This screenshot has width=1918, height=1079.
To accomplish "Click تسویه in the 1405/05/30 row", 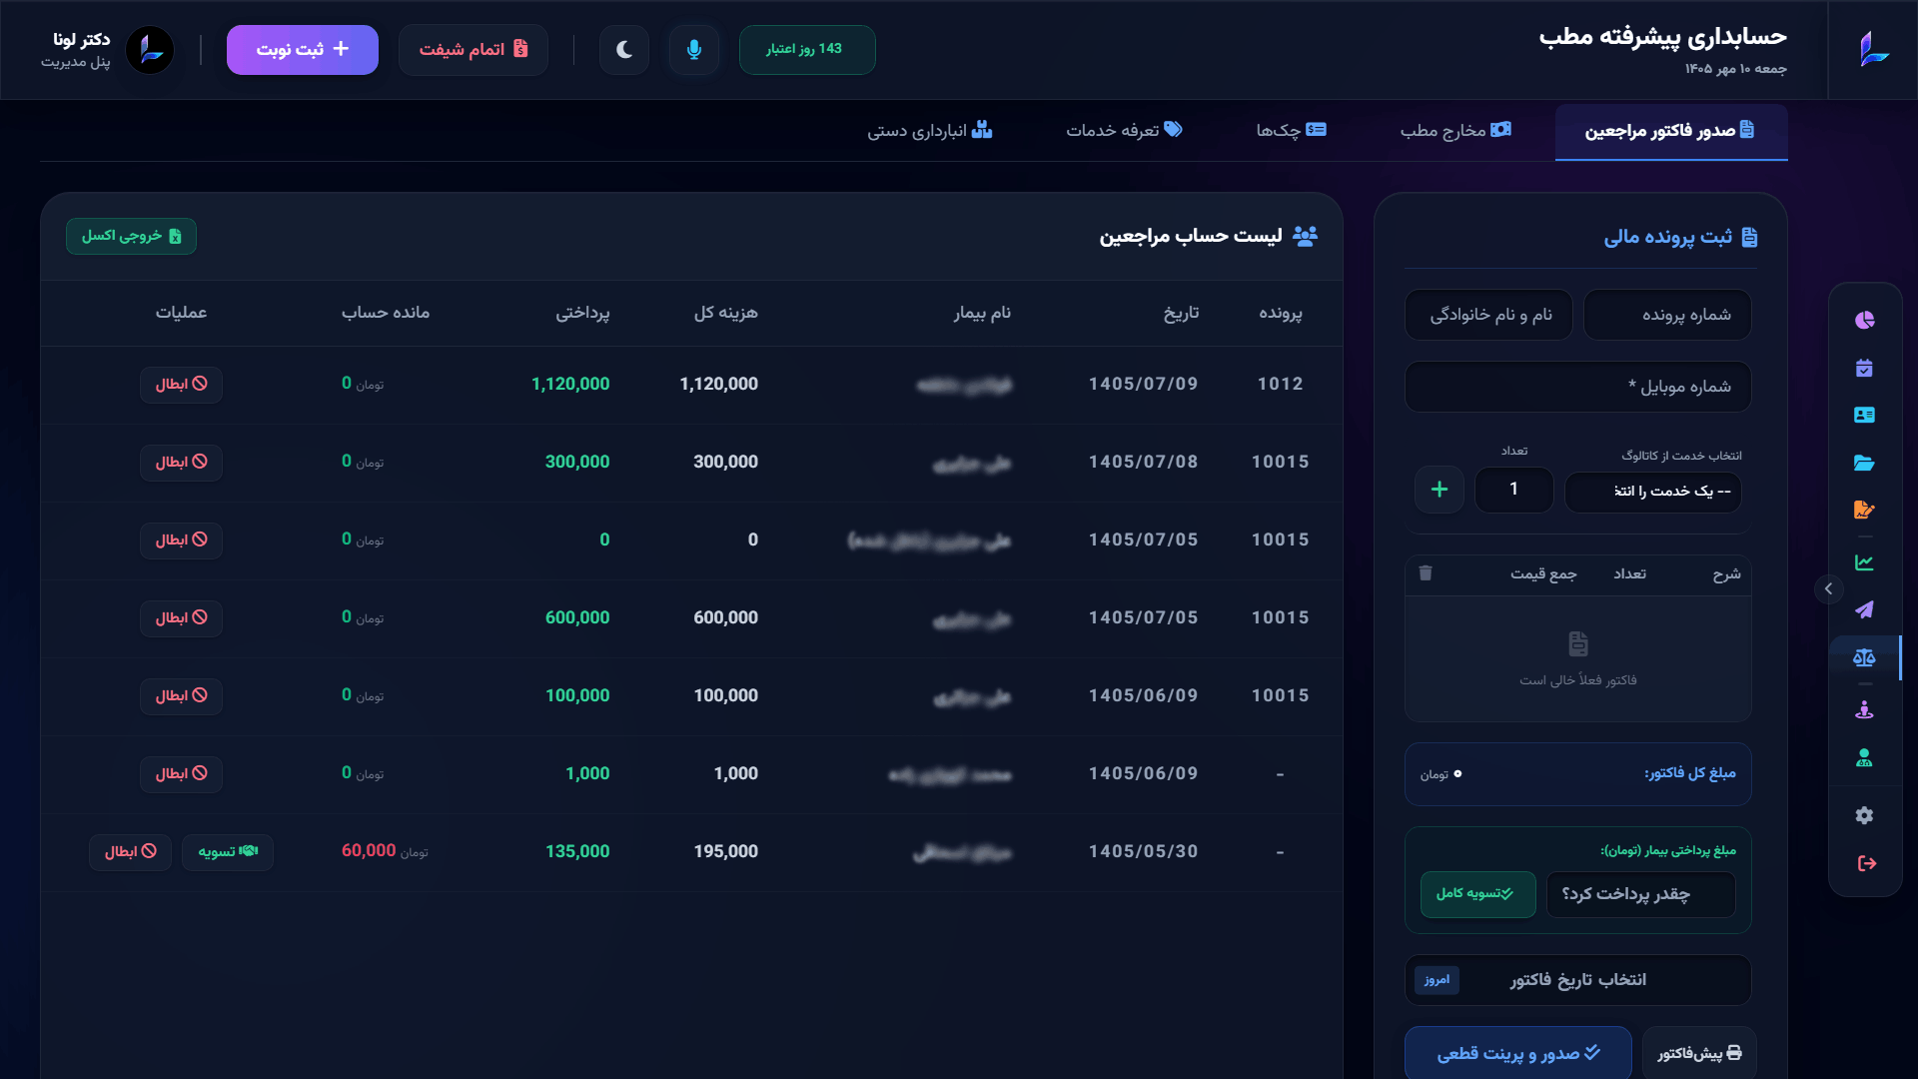I will pyautogui.click(x=228, y=852).
